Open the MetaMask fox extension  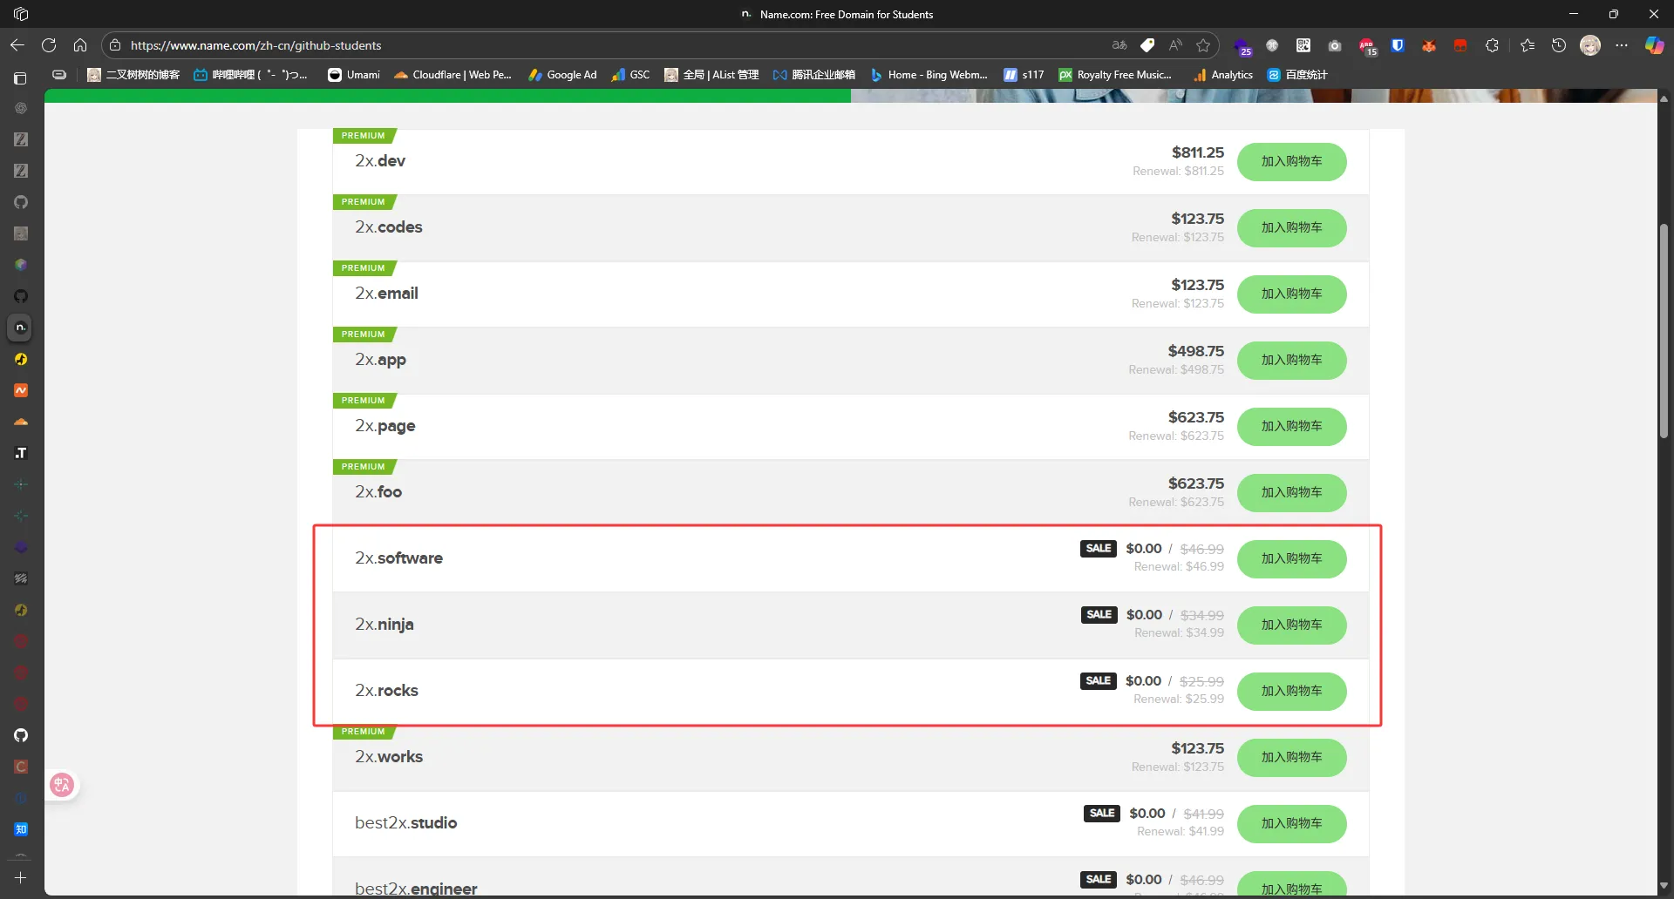point(1429,45)
